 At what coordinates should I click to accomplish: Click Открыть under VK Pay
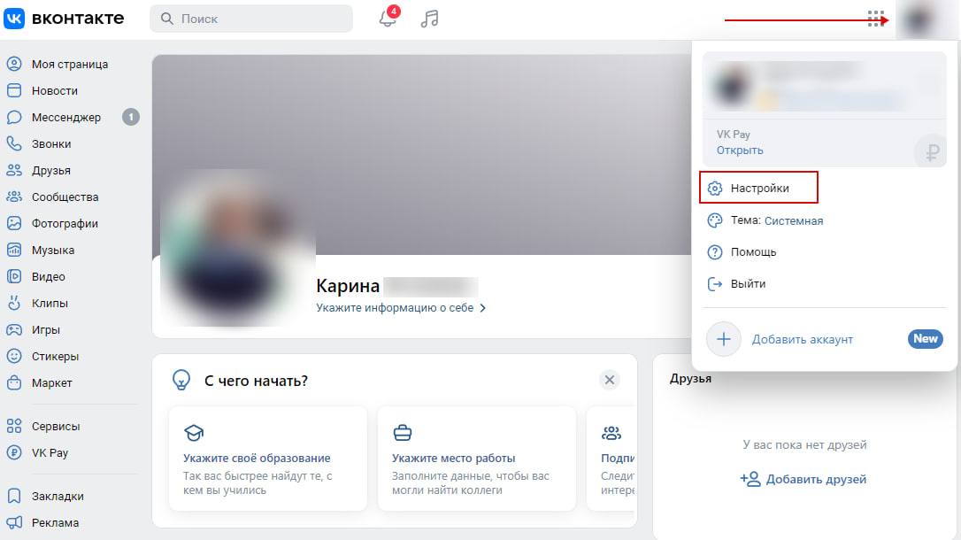[740, 150]
